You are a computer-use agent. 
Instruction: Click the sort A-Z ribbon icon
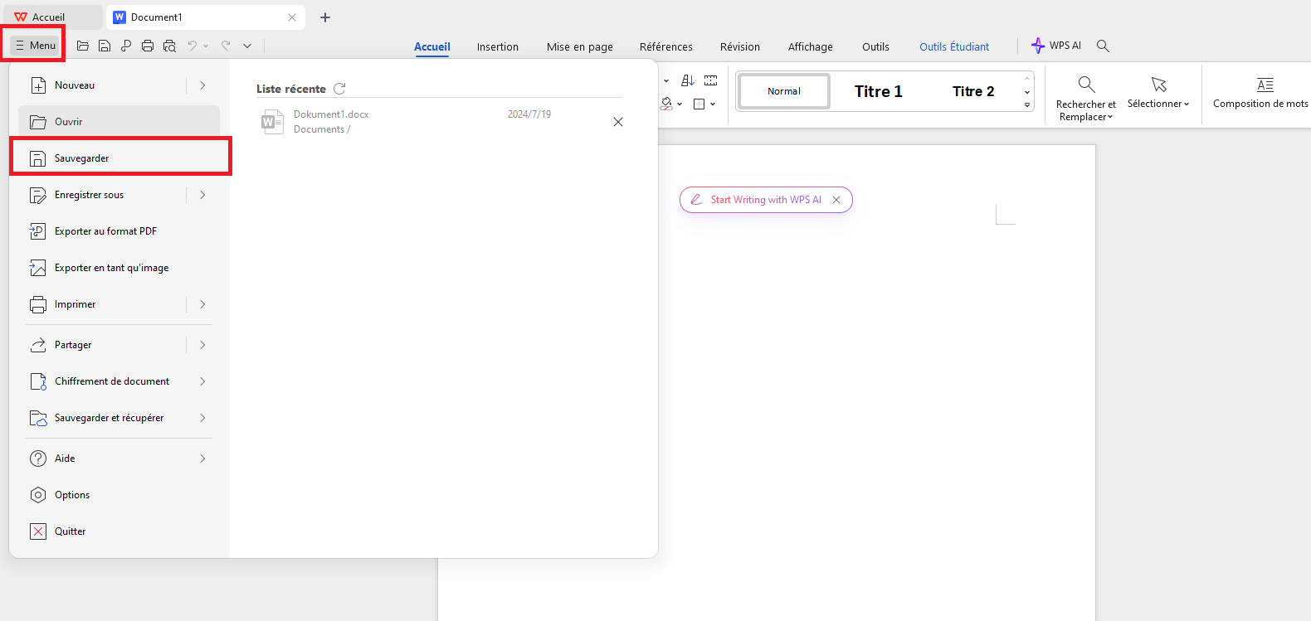click(688, 80)
